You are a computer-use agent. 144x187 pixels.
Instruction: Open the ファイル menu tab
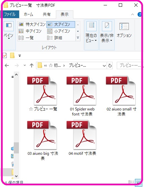10,14
